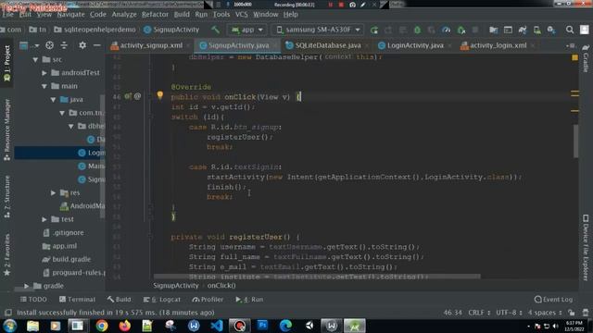Expand the gradle folder
This screenshot has width=593, height=333.
27,286
